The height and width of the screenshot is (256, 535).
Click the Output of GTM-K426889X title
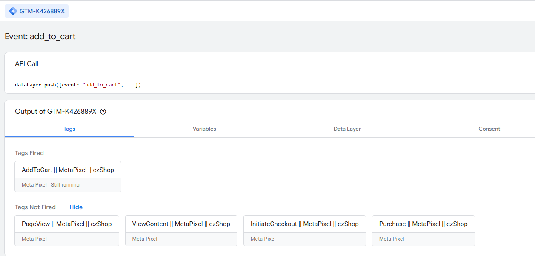tap(56, 112)
